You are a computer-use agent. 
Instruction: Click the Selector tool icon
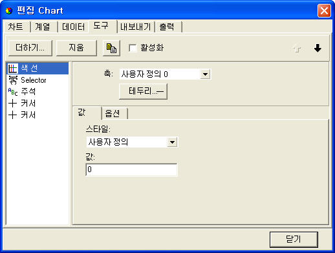click(x=13, y=80)
